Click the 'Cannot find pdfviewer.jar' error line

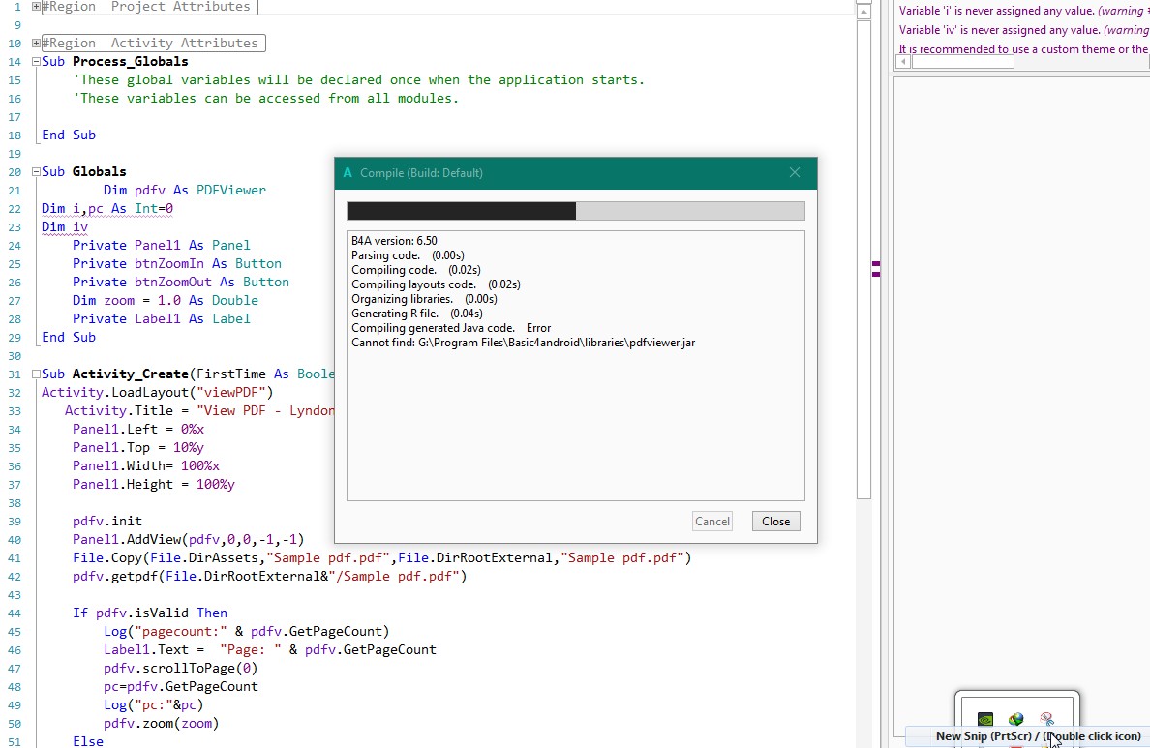pos(523,343)
